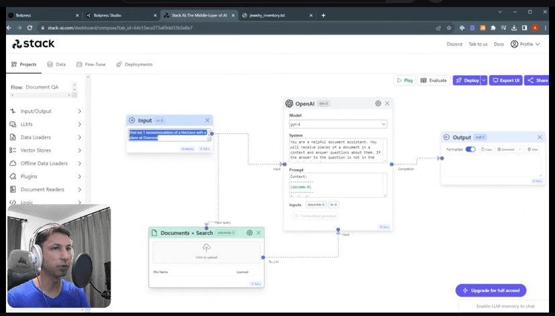
Task: Click Chrome profile avatar
Action: [x=535, y=28]
